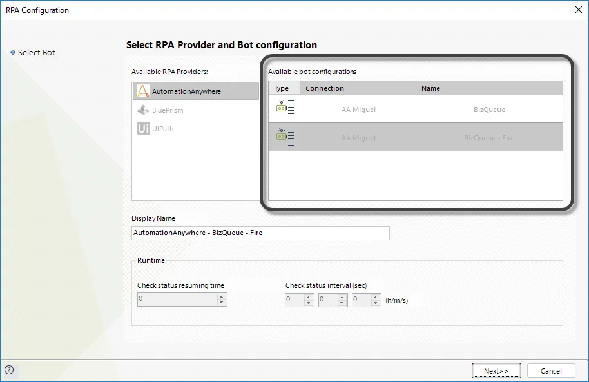
Task: Click the bot icon in the BizQueue - Fire row
Action: 285,137
